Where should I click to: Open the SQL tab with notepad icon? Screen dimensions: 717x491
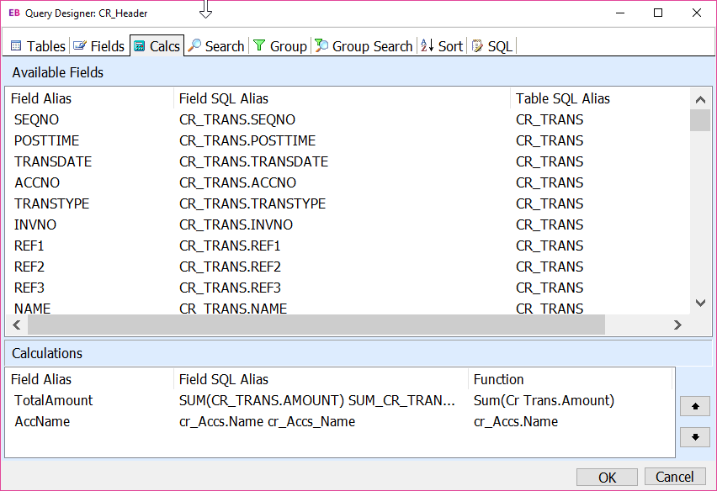click(x=491, y=46)
